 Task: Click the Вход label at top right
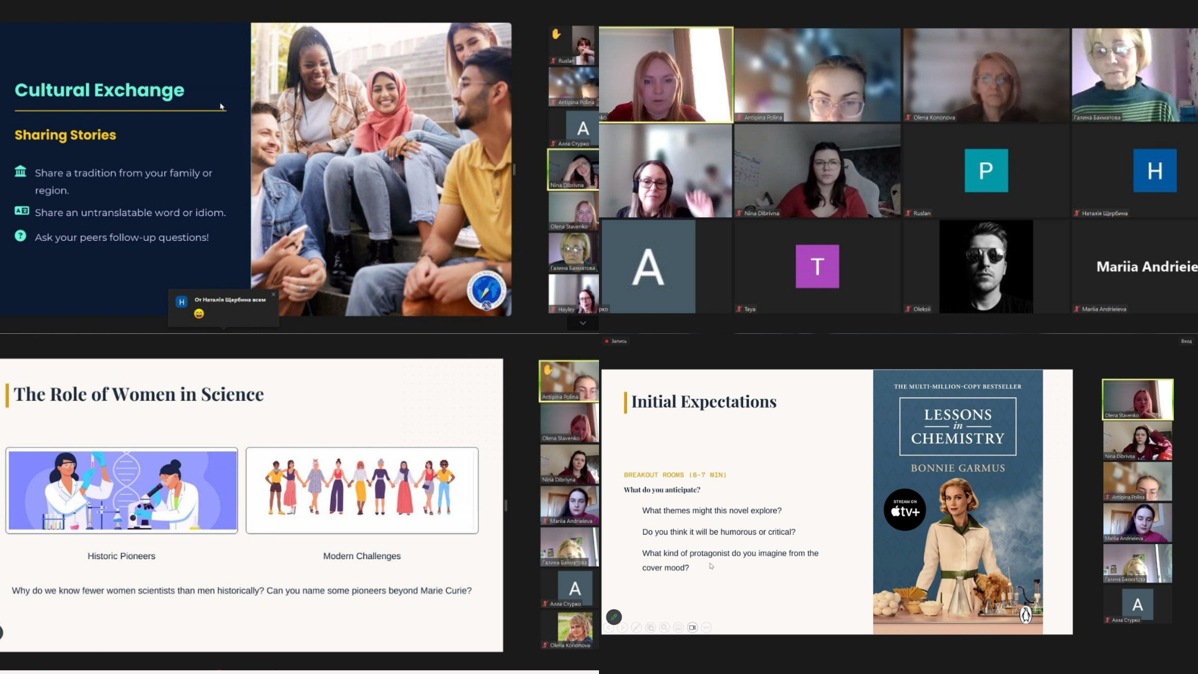(x=1186, y=341)
